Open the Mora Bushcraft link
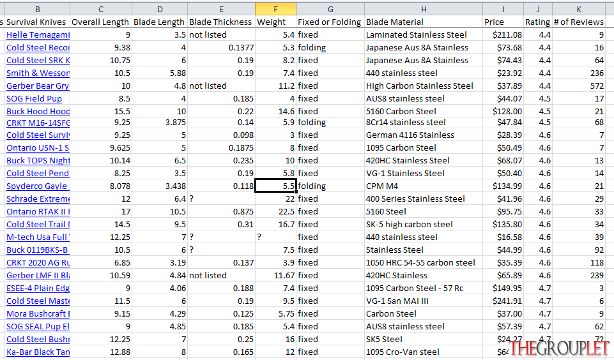 pyautogui.click(x=38, y=314)
